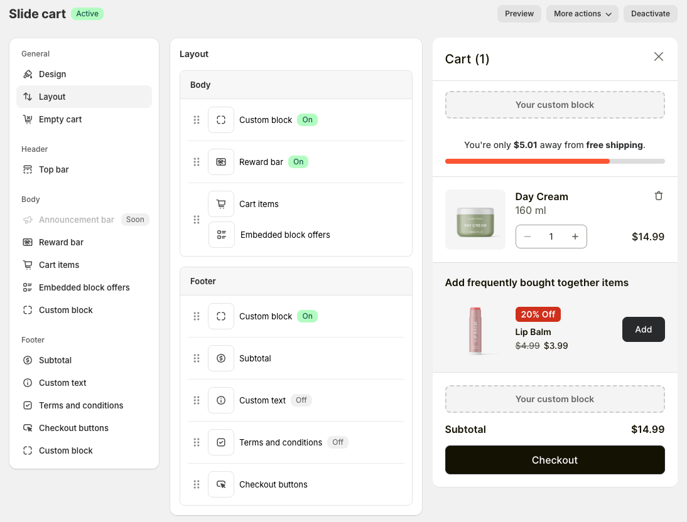687x522 pixels.
Task: Open Top bar settings
Action: tap(84, 169)
